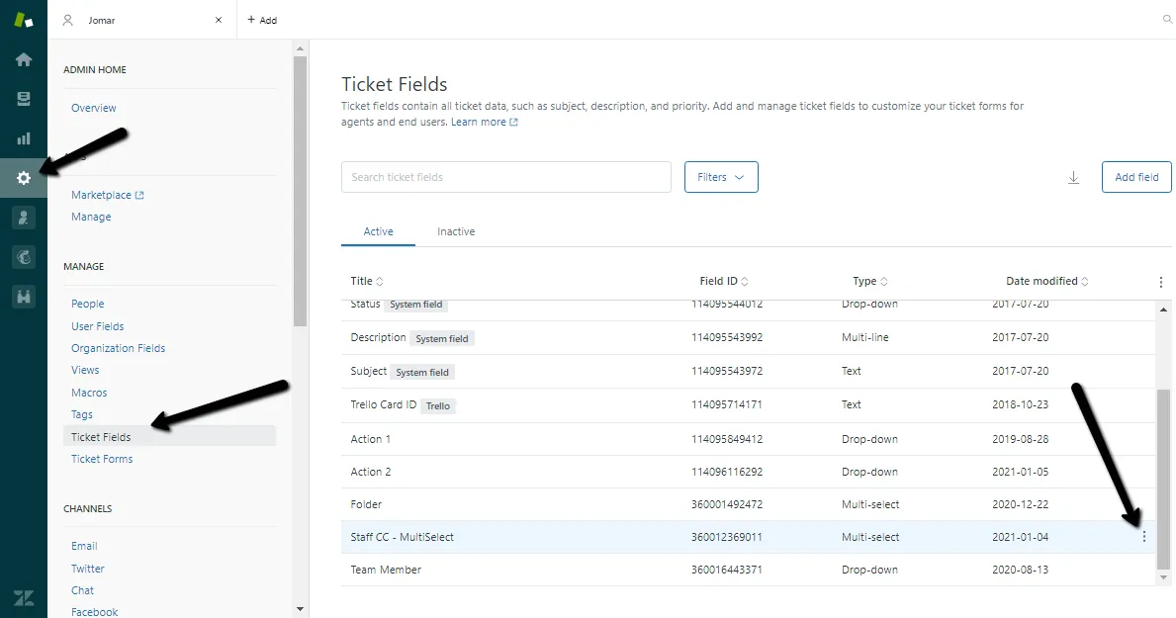
Task: Click the table scroll-up arrow
Action: pos(1163,309)
